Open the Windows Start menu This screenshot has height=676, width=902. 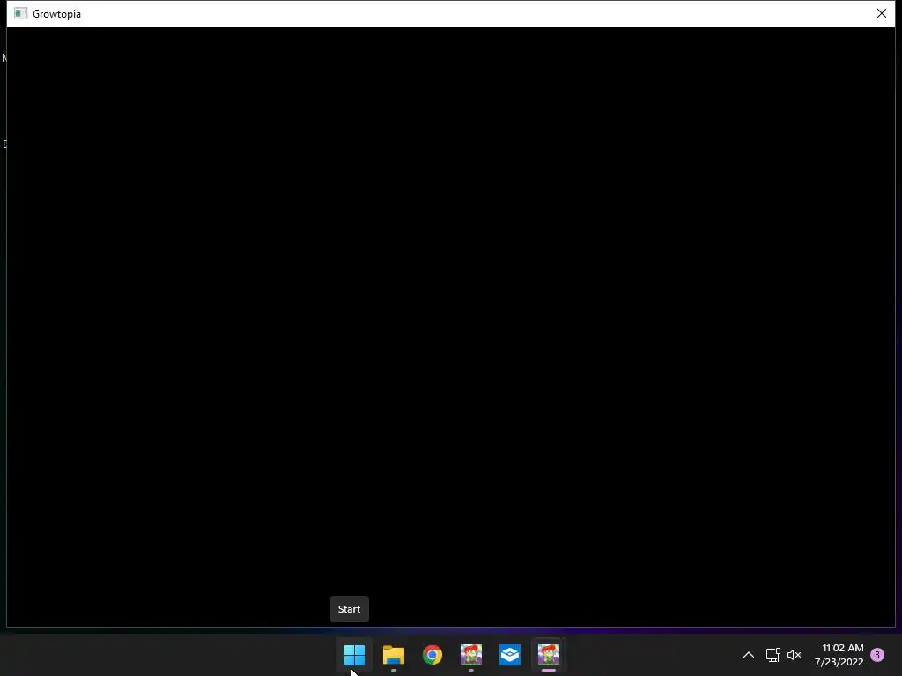354,655
